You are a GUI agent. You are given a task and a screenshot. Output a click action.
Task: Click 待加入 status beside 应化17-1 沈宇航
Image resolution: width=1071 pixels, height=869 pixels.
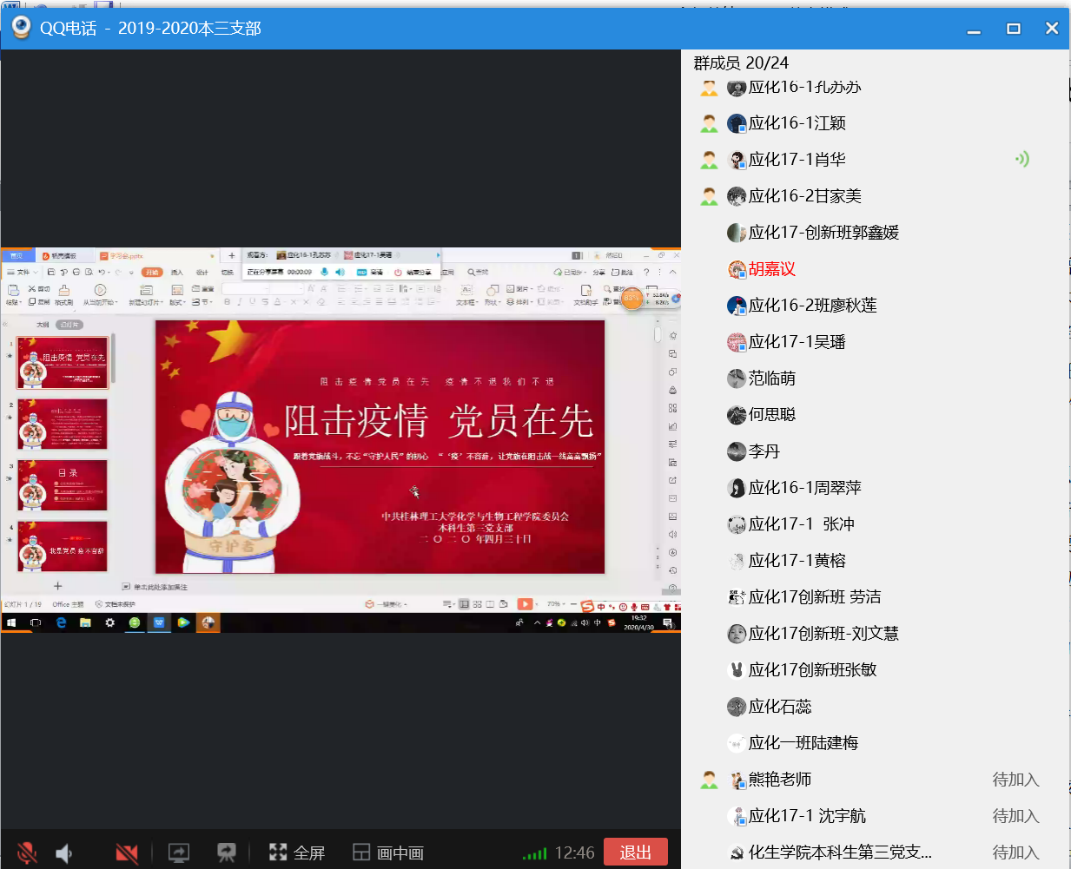(1015, 816)
